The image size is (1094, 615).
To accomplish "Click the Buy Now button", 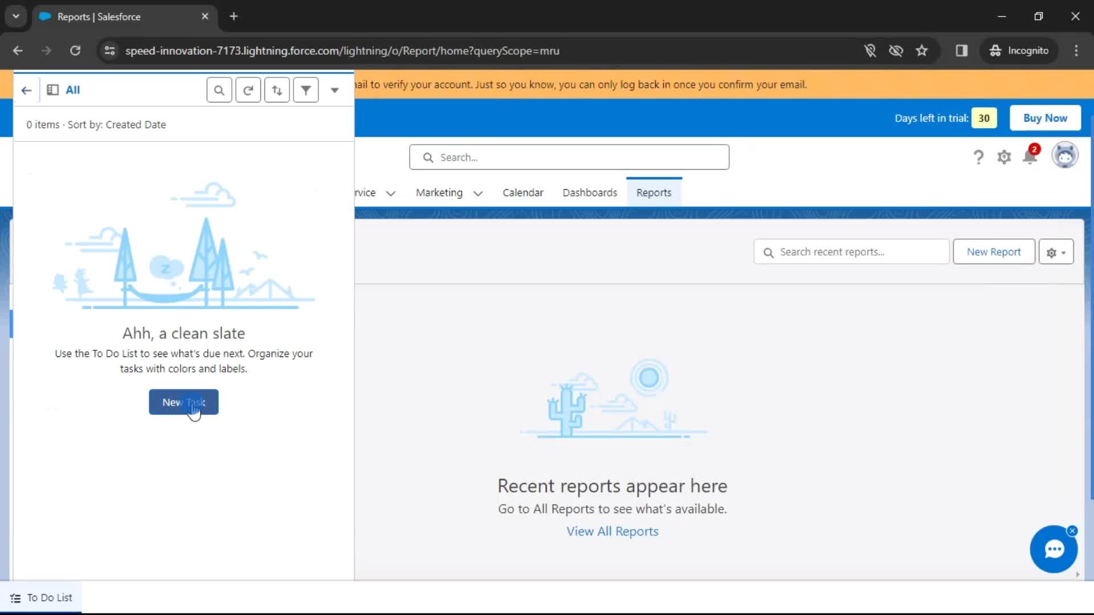I will pos(1045,118).
